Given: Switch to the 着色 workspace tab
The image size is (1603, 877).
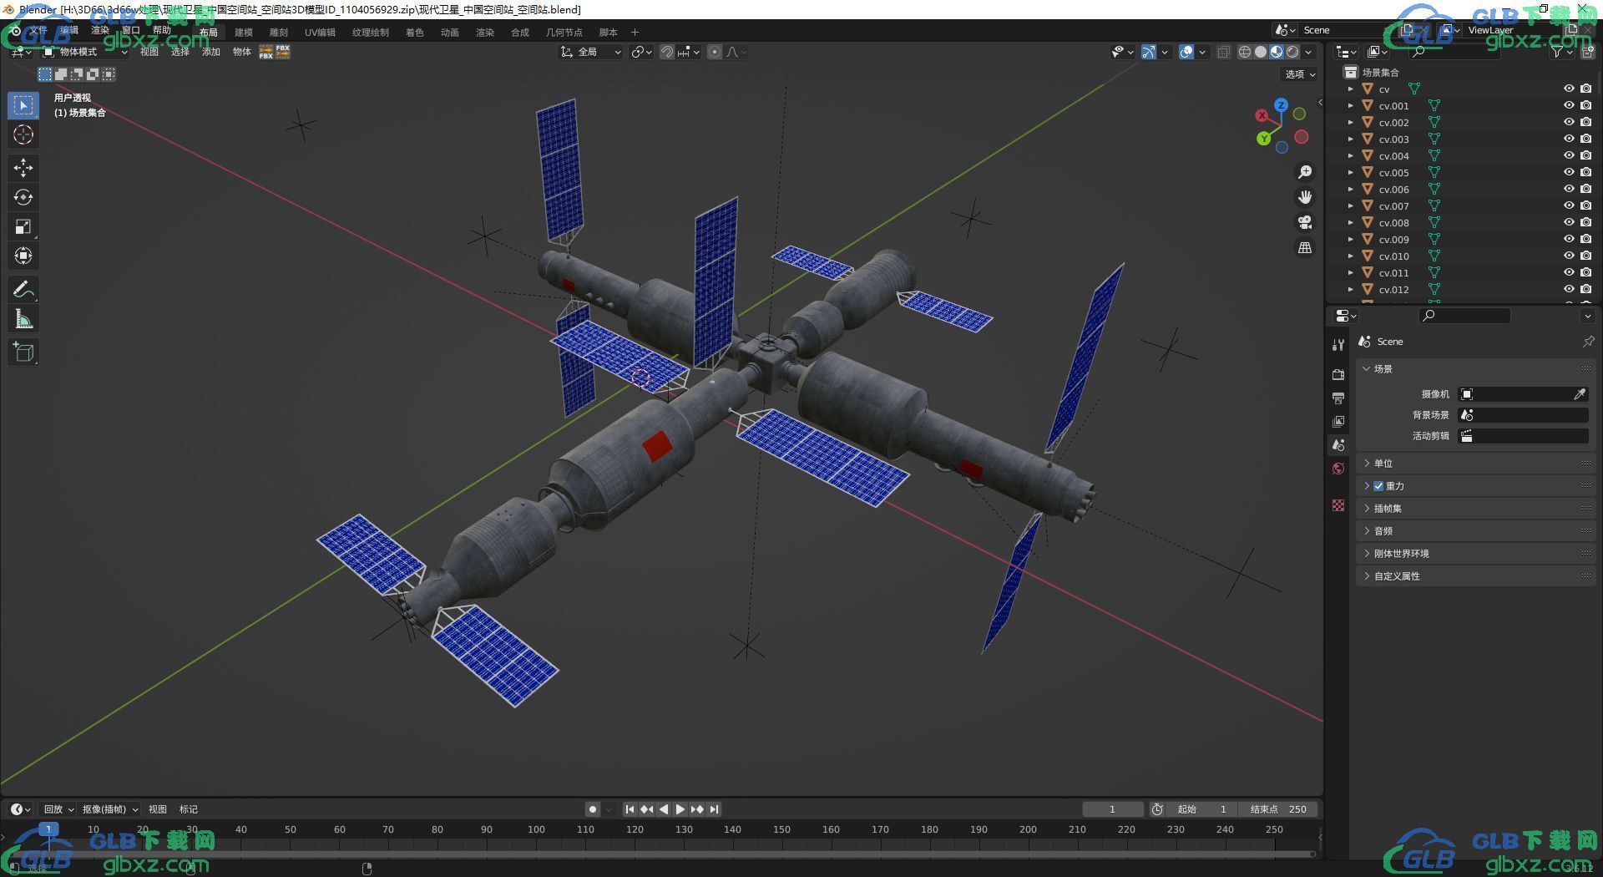Looking at the screenshot, I should click(415, 33).
